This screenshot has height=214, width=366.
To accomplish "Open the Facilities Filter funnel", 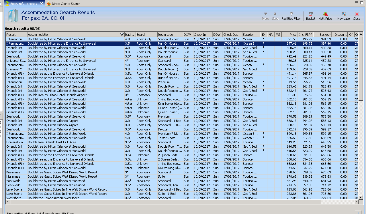I will (291, 14).
